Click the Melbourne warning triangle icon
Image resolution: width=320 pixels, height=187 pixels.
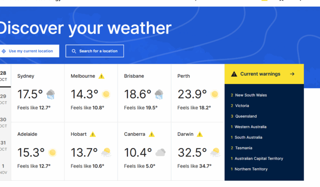pos(101,76)
